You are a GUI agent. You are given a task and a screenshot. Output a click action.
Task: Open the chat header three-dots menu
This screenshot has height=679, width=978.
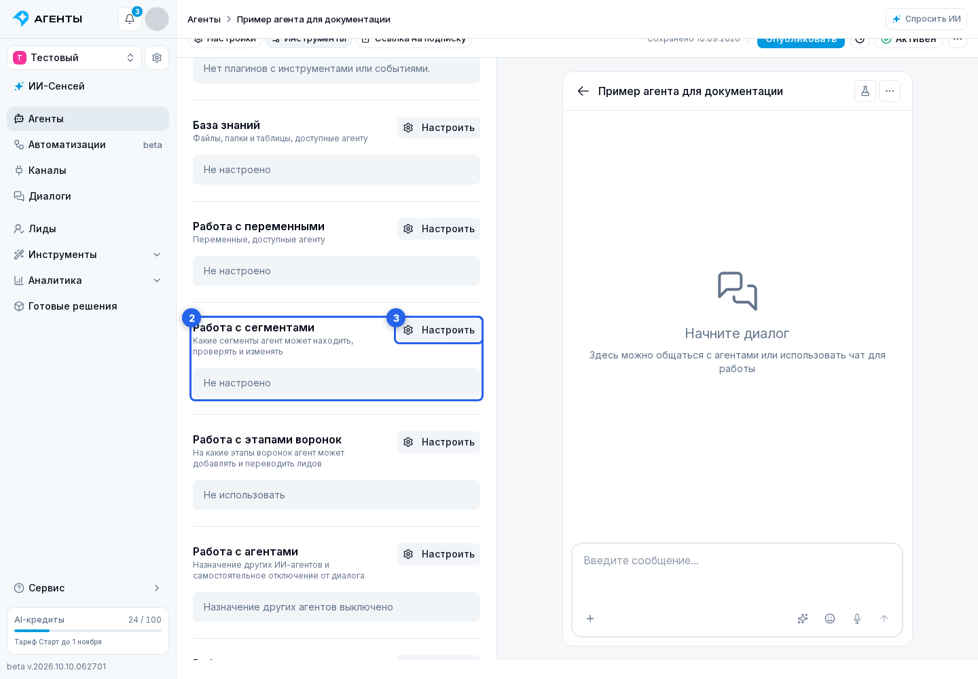coord(890,91)
